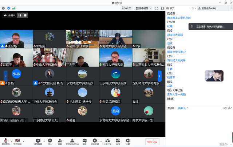
Task: Open breakout rooms from toolbar
Action: pos(107,141)
